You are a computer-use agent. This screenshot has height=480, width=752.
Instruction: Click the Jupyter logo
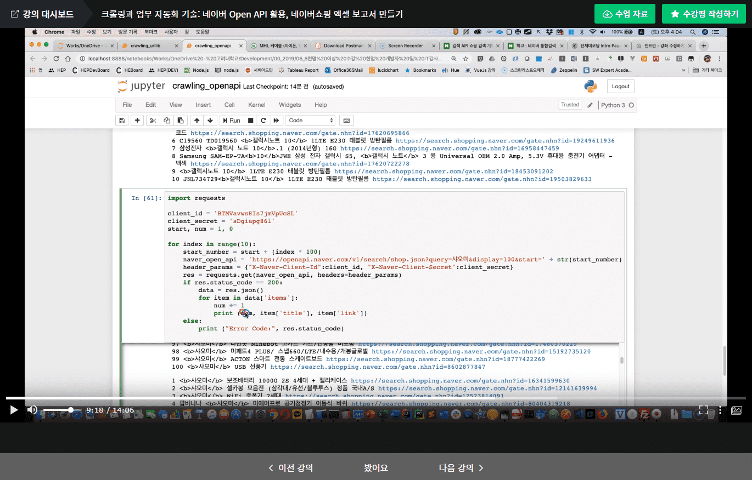(141, 86)
